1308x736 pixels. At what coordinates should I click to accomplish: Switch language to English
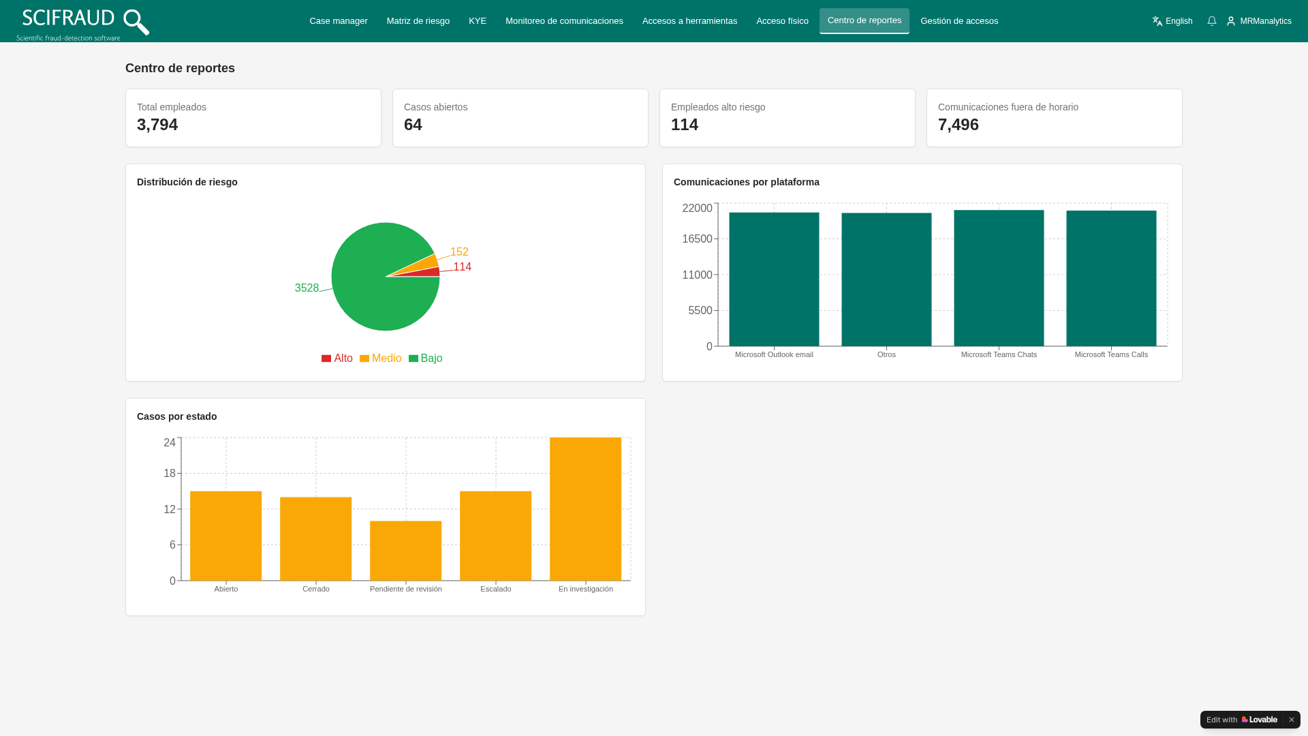click(x=1172, y=21)
